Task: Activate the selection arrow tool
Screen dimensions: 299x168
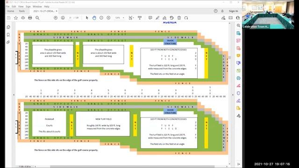Action: [87, 18]
